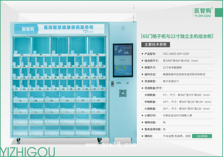
Task: Click the 货道数量/尺寸 label
Action: pos(154,88)
